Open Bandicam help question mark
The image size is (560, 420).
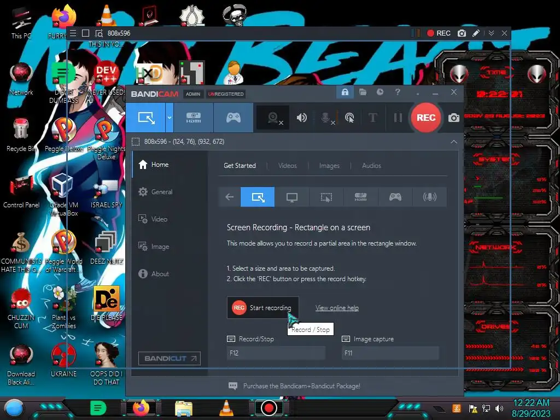(398, 92)
